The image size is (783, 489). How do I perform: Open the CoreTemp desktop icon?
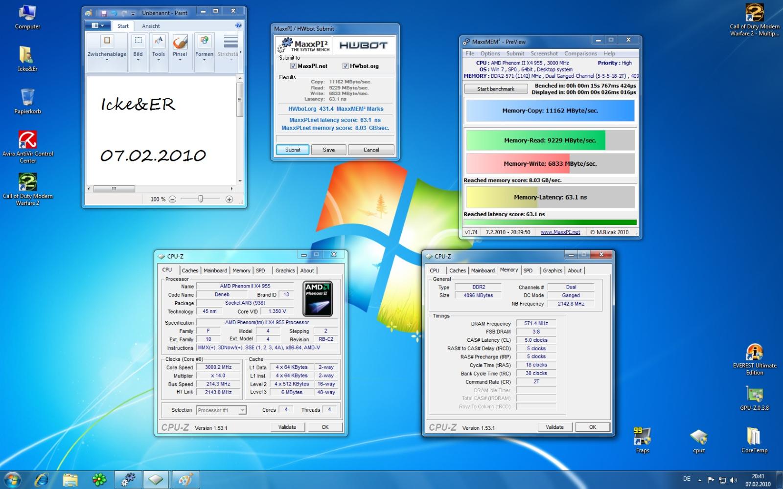754,440
